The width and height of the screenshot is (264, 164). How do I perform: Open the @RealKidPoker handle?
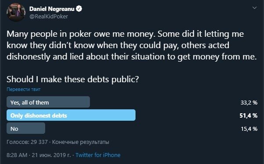tap(49, 17)
